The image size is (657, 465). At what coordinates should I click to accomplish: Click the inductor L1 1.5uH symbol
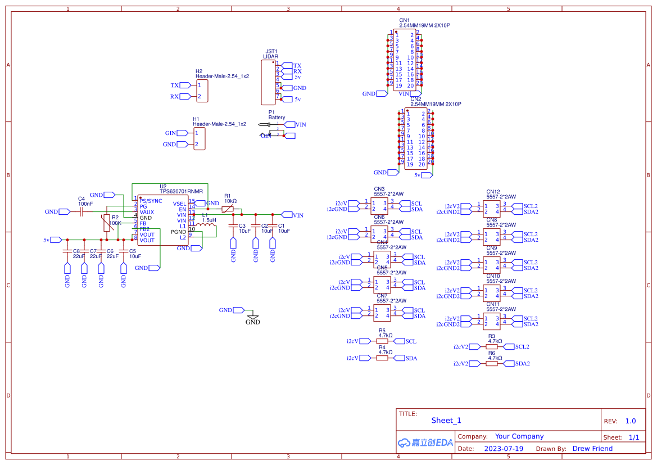pos(207,223)
